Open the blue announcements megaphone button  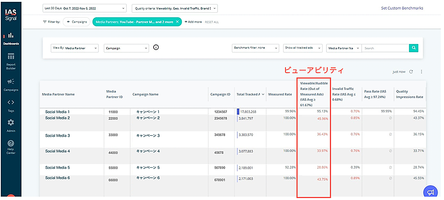pyautogui.click(x=429, y=192)
